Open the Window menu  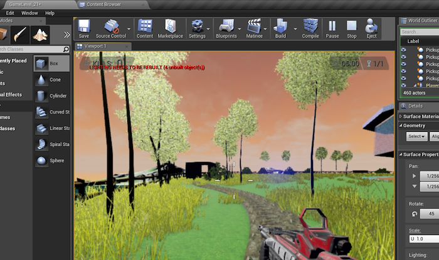click(29, 13)
